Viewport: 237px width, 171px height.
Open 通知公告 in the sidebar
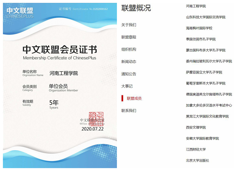click(129, 74)
